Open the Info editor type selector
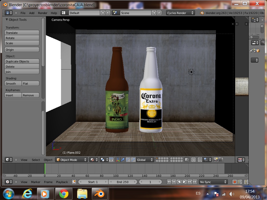This screenshot has height=200, width=267. click(x=9, y=13)
